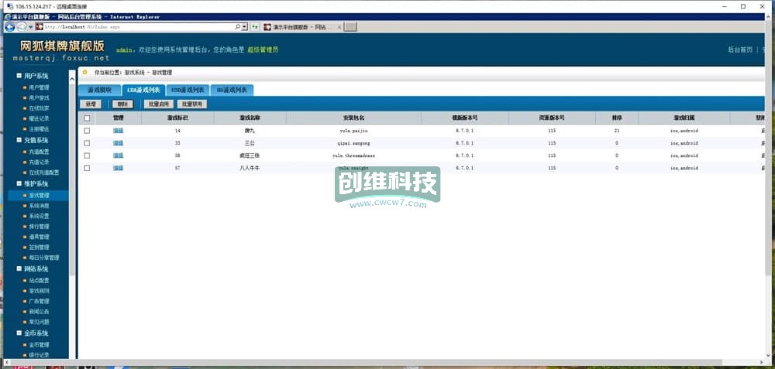The image size is (775, 369).
Task: Open 赠送记录 in the sidebar
Action: [39, 118]
